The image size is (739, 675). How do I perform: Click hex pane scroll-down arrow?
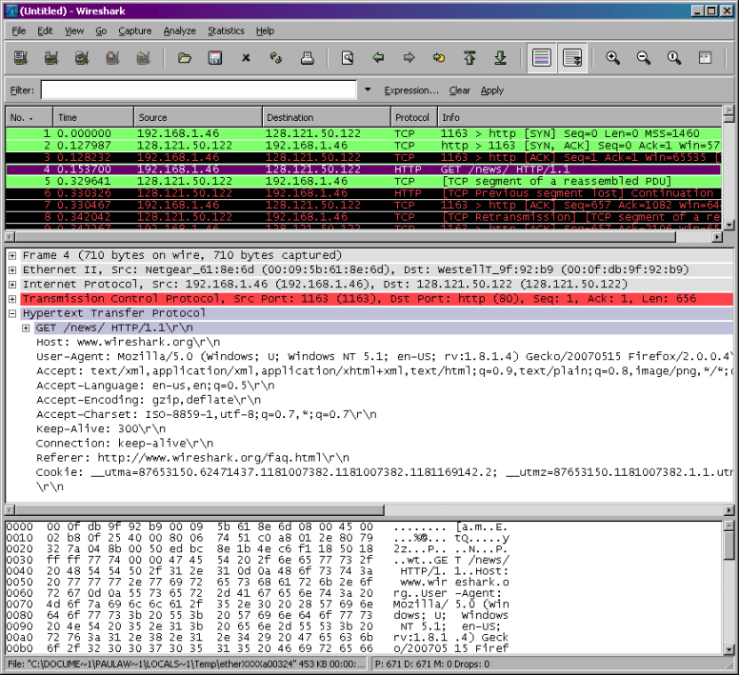[729, 650]
